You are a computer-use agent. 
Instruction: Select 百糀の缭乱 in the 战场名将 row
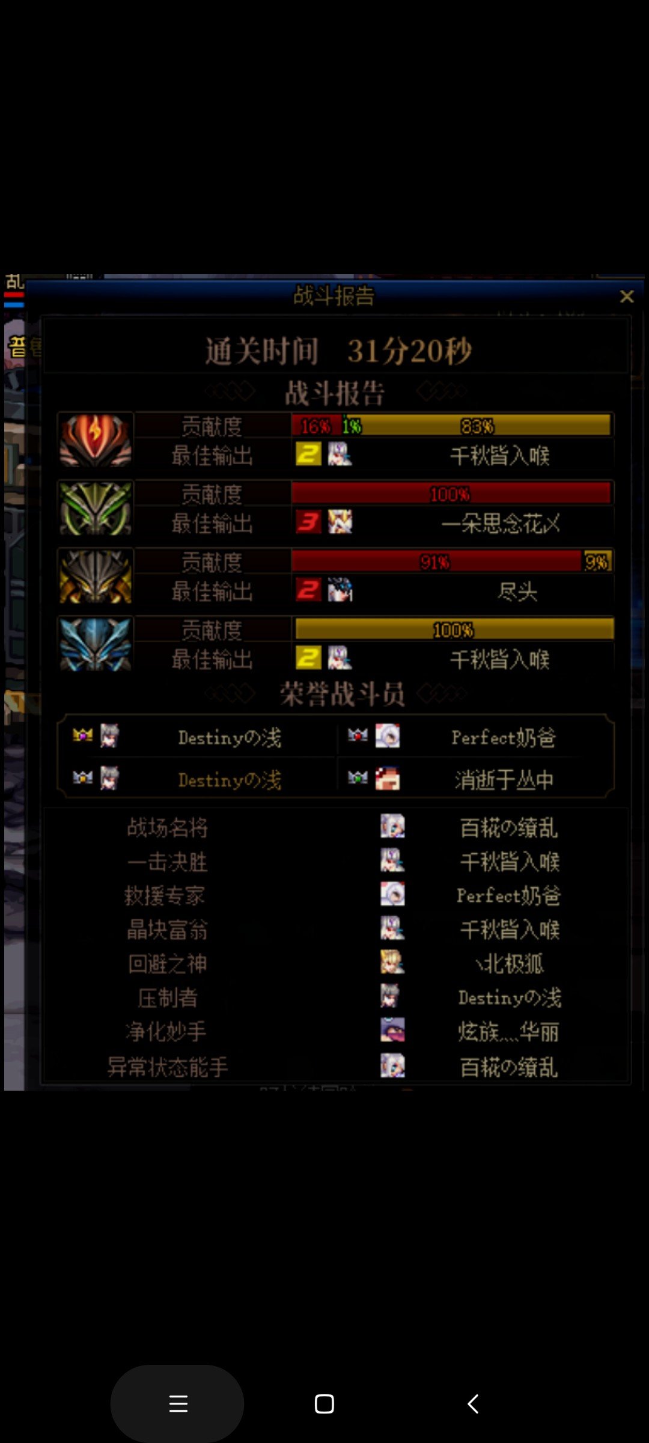coord(509,828)
